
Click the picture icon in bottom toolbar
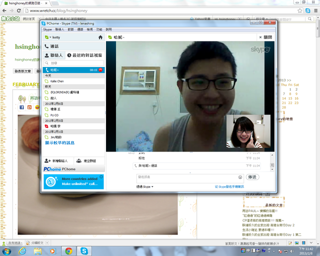pos(296,243)
